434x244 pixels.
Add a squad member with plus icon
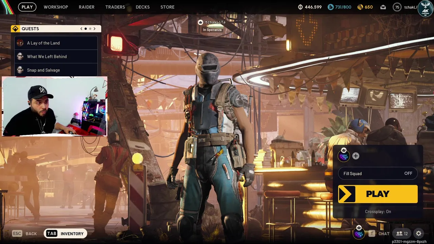(356, 156)
